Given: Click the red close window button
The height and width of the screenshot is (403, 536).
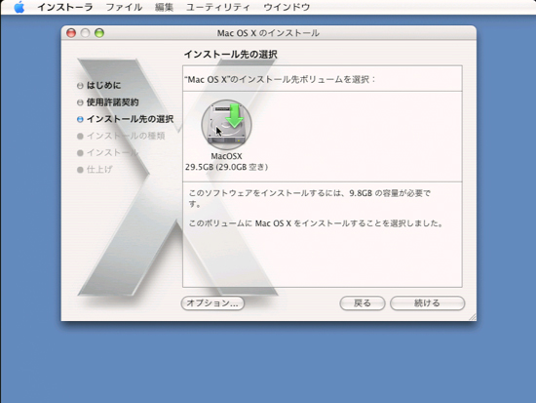Looking at the screenshot, I should 71,33.
